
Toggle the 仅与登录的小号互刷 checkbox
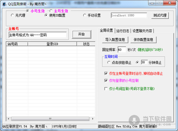pos(106,81)
